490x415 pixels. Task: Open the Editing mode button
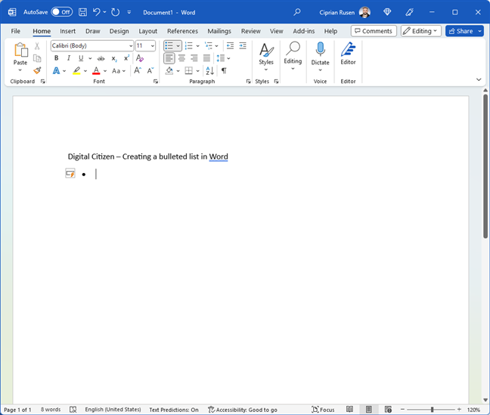click(x=421, y=31)
